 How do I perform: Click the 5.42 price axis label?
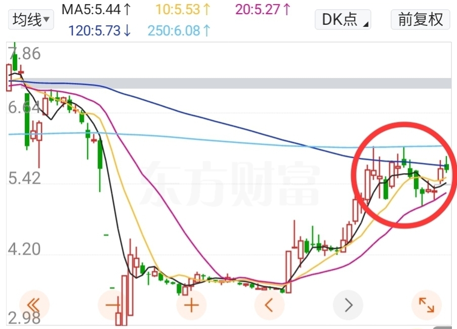24,178
